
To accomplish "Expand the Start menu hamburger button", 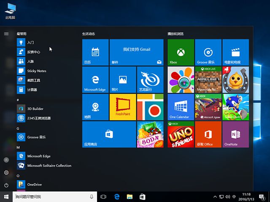I will [x=6, y=34].
